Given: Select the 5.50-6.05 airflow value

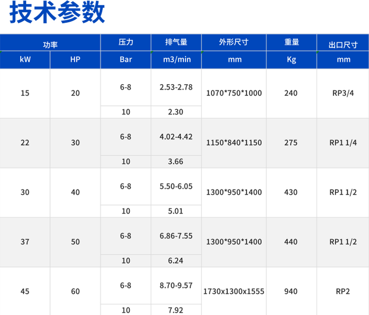Looking at the screenshot, I should coord(176,187).
